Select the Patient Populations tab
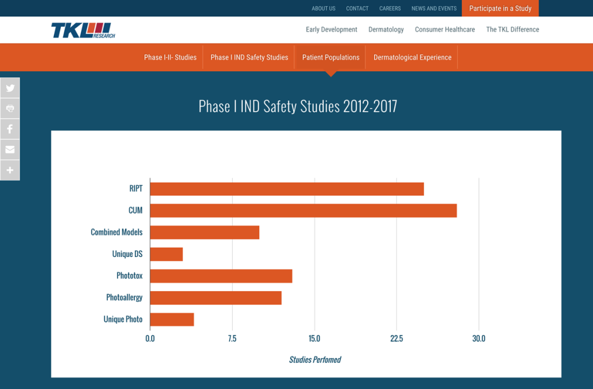593x389 pixels. [x=331, y=57]
